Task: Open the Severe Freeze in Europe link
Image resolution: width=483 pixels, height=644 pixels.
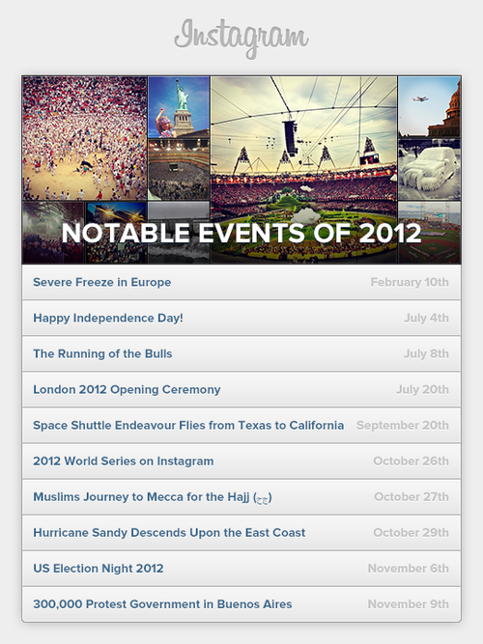Action: tap(102, 282)
